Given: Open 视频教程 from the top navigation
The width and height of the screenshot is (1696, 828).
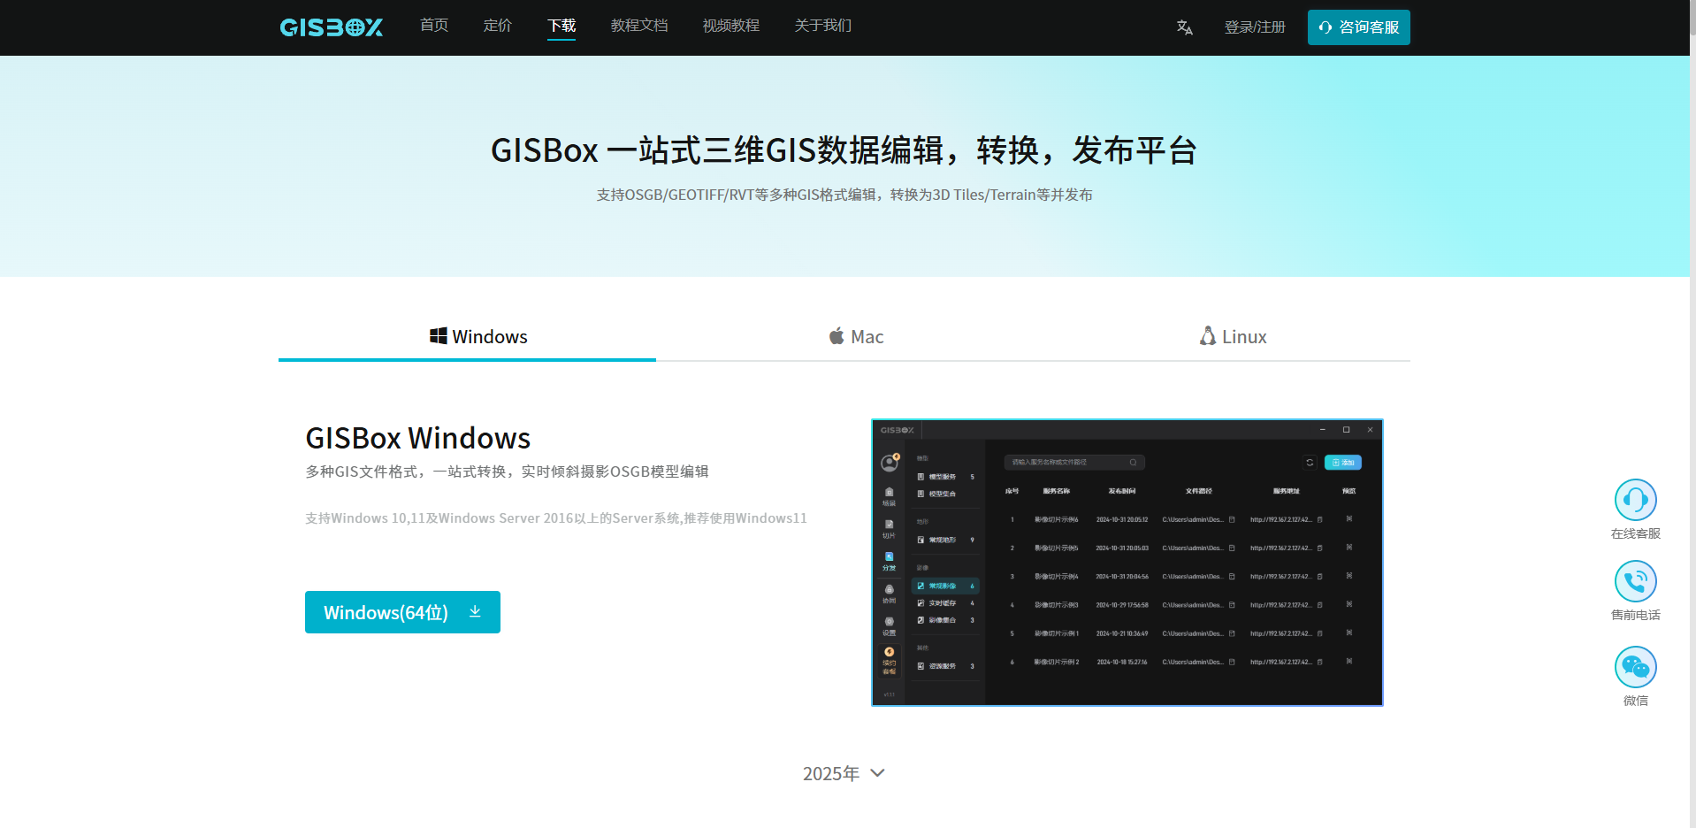Looking at the screenshot, I should pos(731,26).
